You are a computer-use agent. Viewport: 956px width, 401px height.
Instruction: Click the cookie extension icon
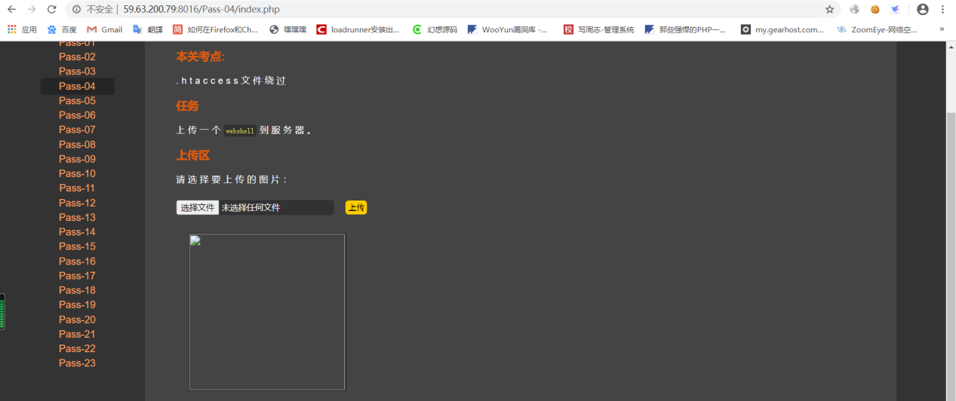875,10
